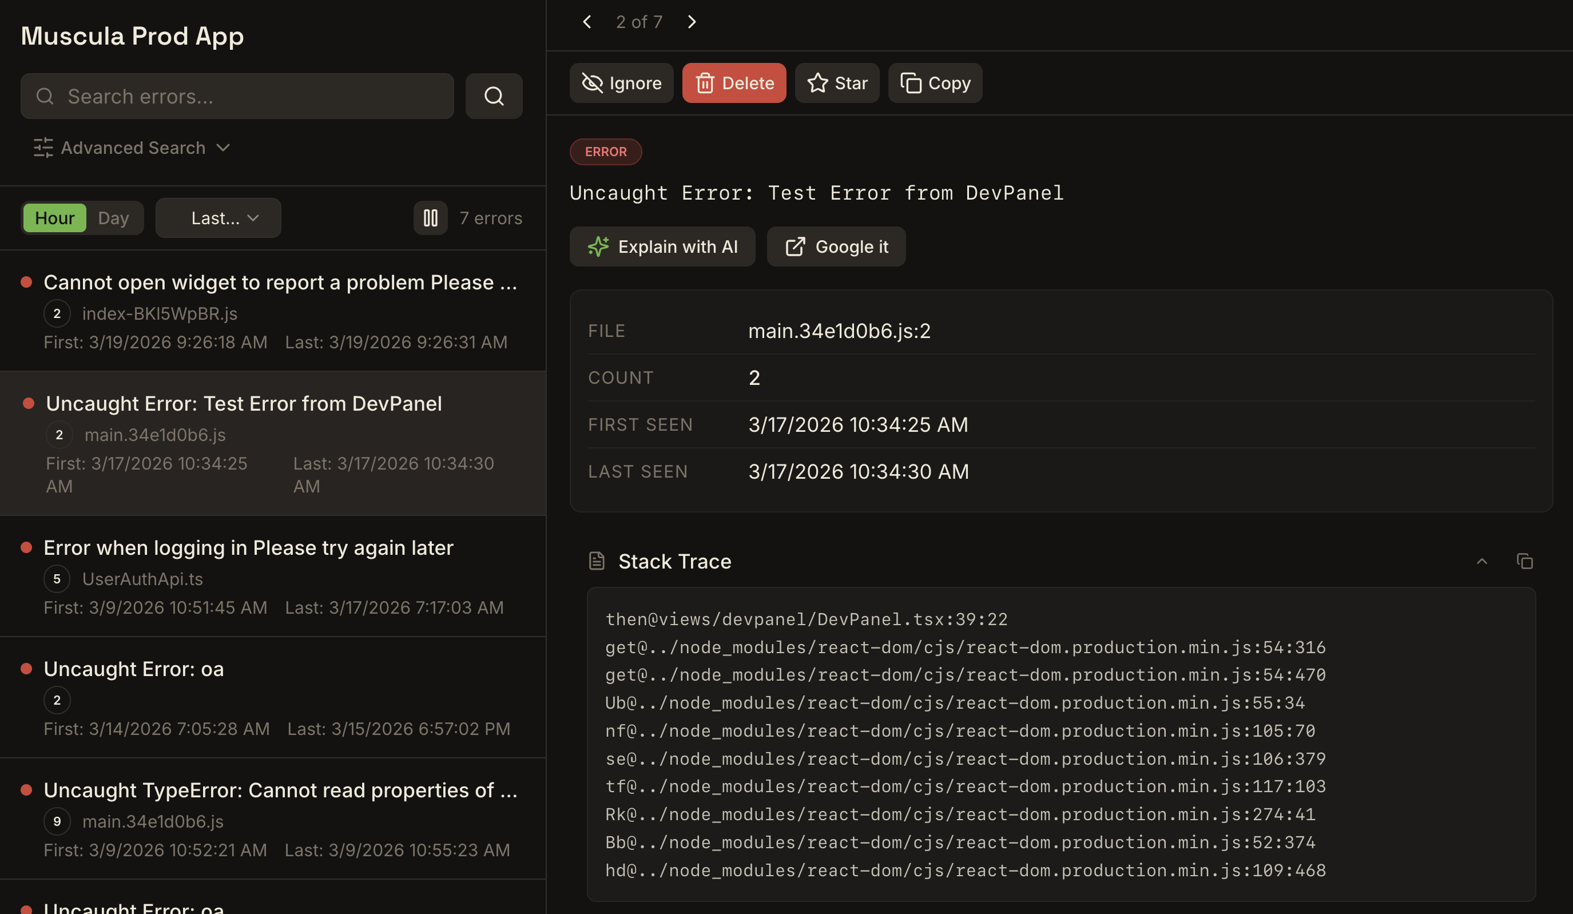Click the Ignore eye-slash icon
This screenshot has width=1573, height=914.
point(591,82)
